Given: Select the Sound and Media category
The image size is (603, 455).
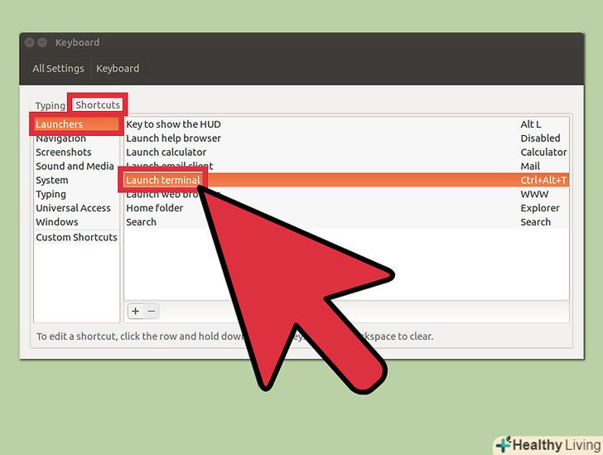Looking at the screenshot, I should click(x=76, y=166).
